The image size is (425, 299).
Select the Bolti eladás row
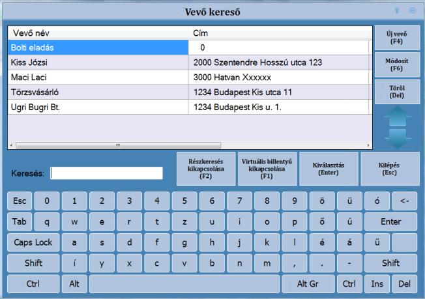tap(188, 48)
